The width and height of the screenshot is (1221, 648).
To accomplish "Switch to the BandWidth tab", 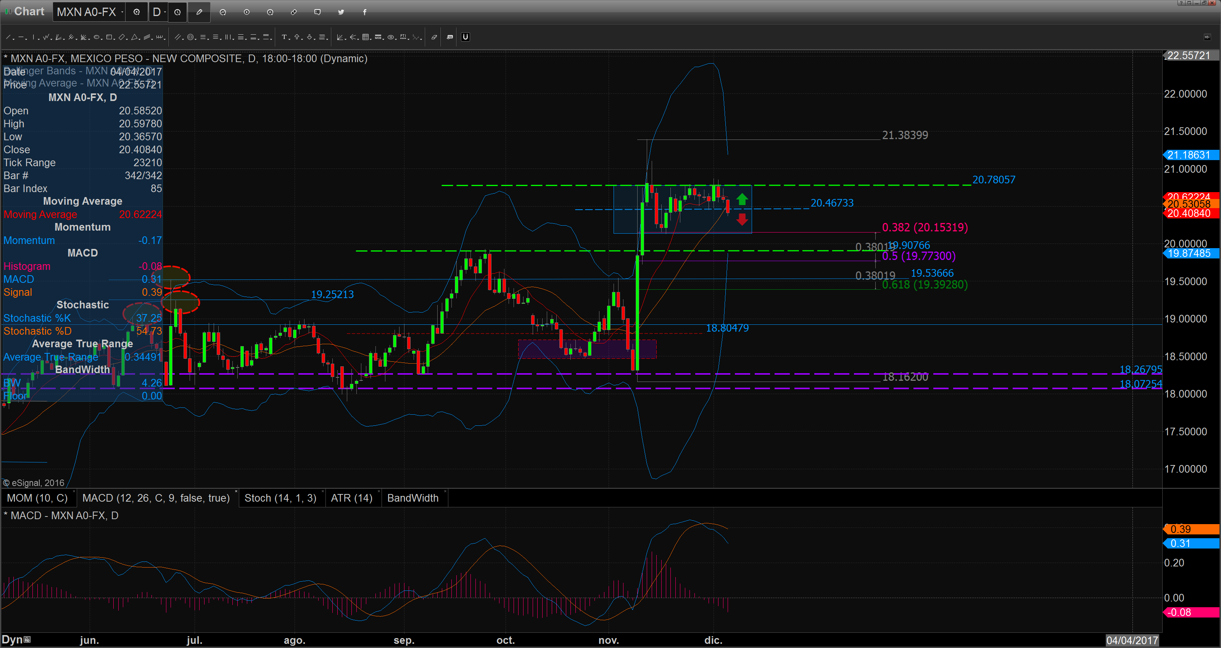I will click(x=413, y=498).
